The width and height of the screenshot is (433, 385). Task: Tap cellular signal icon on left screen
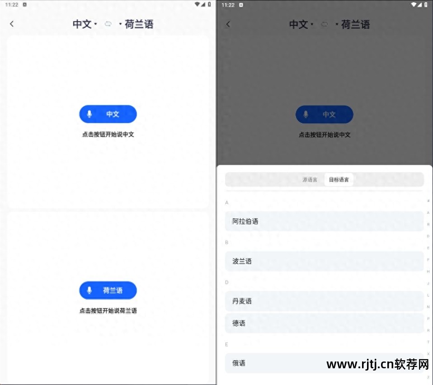[x=203, y=5]
